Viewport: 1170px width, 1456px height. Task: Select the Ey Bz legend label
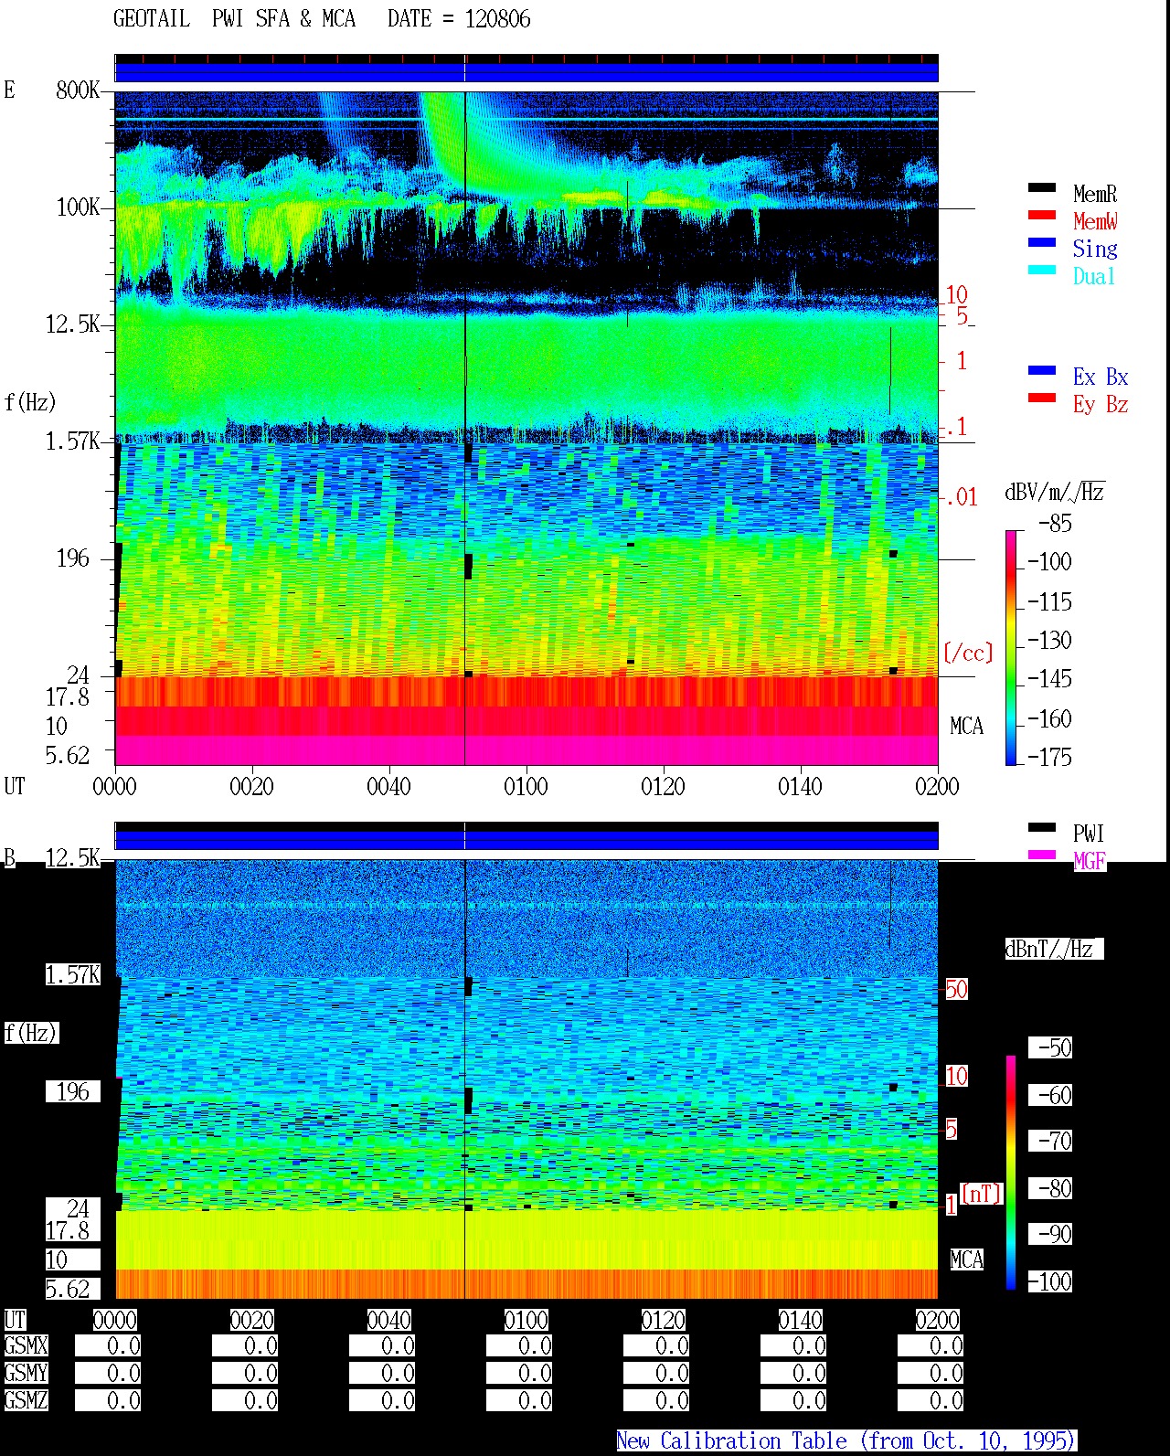tap(1101, 404)
